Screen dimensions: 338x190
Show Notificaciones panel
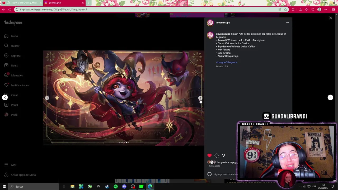[16, 85]
